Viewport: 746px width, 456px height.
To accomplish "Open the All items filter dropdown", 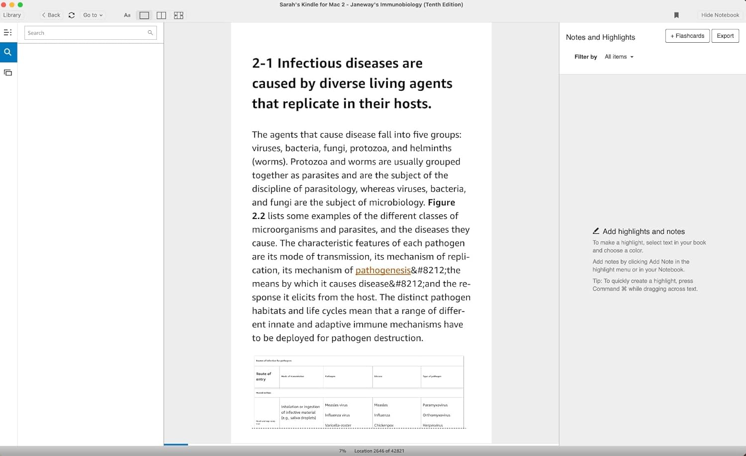I will click(618, 57).
